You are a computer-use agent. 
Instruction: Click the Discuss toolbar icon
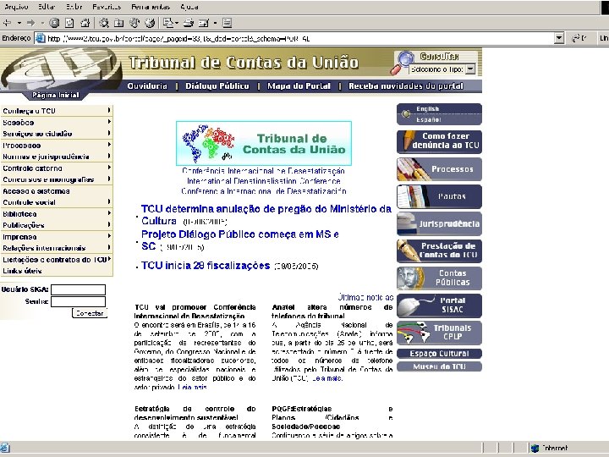click(228, 23)
